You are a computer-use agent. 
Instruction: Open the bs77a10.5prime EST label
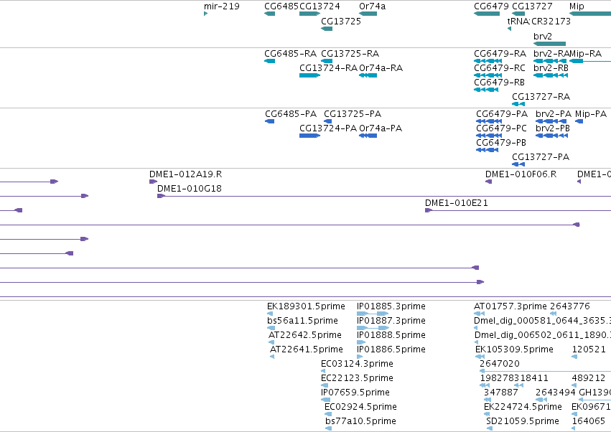coord(360,421)
